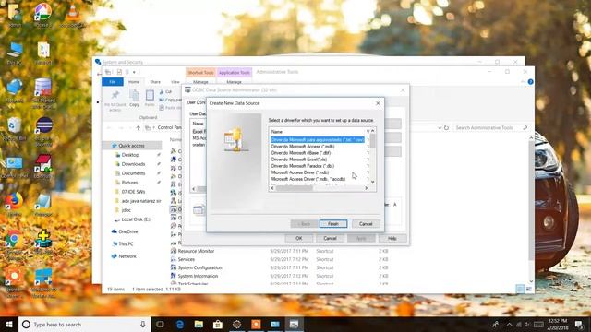Click Firefox desktop icon
The image size is (591, 332).
(14, 205)
